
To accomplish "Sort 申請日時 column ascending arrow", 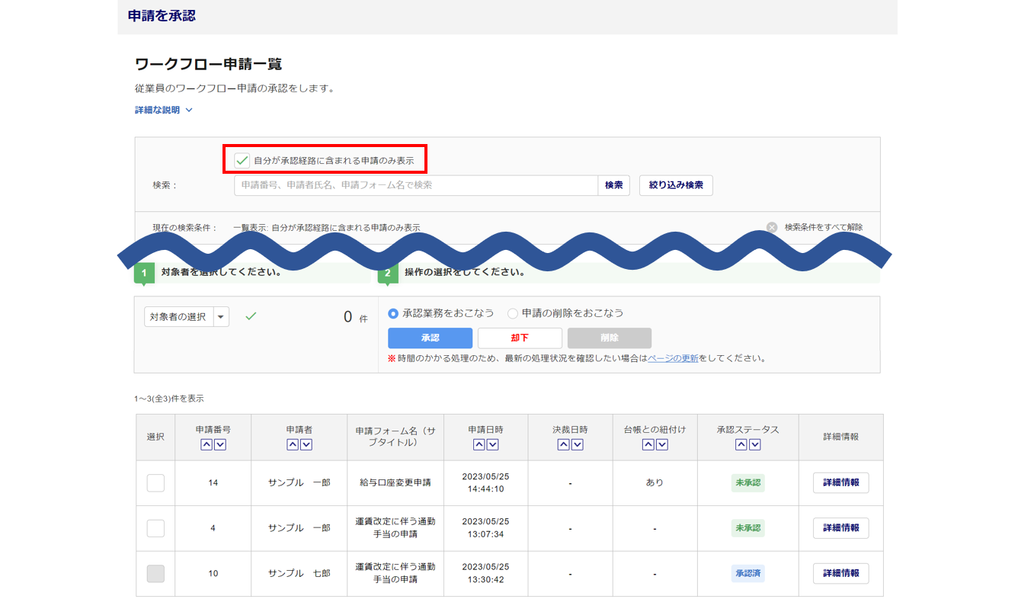I will pyautogui.click(x=479, y=445).
